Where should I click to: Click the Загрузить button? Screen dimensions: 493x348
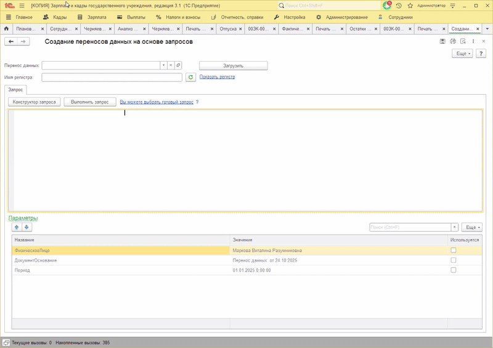[x=234, y=66]
